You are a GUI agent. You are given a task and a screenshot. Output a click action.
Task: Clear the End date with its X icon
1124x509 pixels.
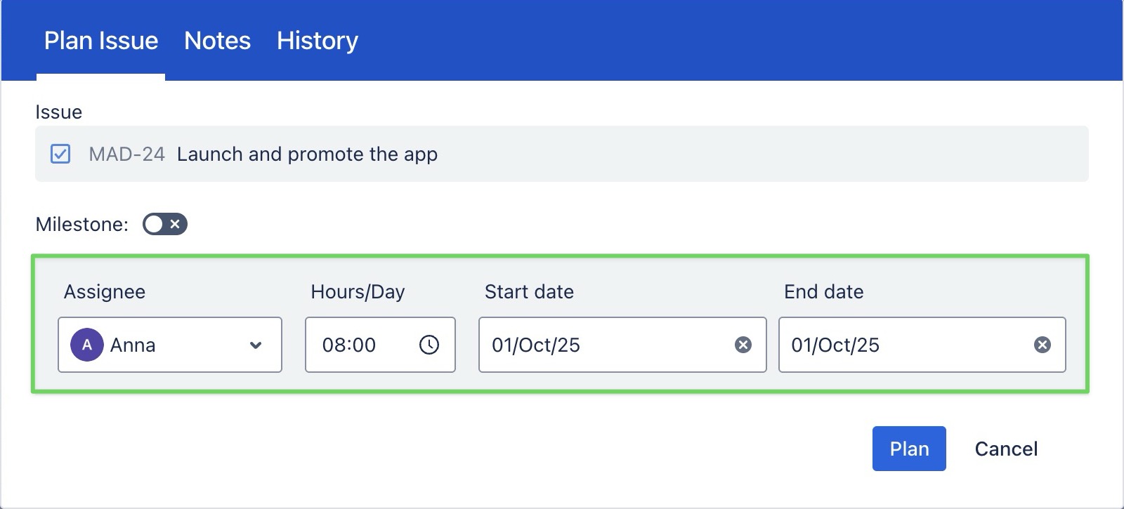pos(1043,345)
